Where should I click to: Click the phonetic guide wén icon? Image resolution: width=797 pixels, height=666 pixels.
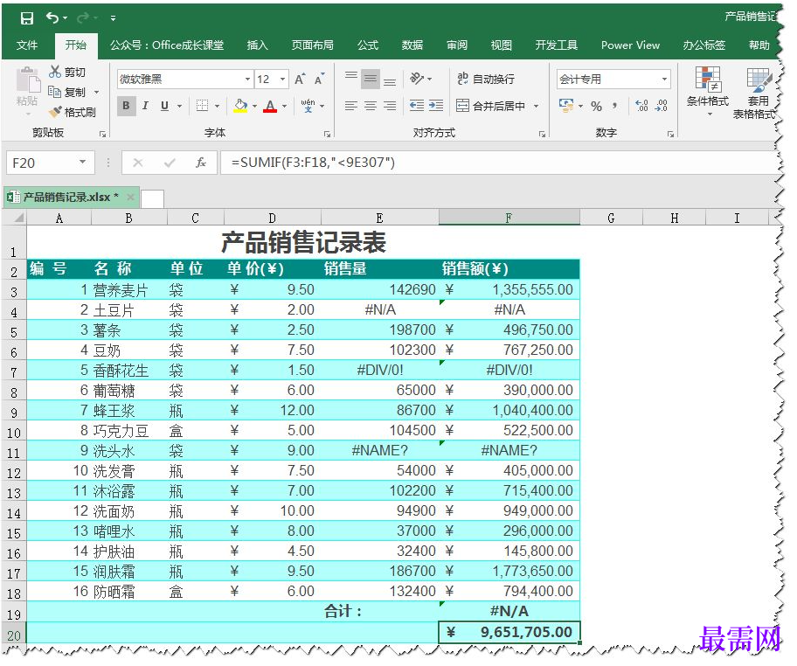coord(308,106)
